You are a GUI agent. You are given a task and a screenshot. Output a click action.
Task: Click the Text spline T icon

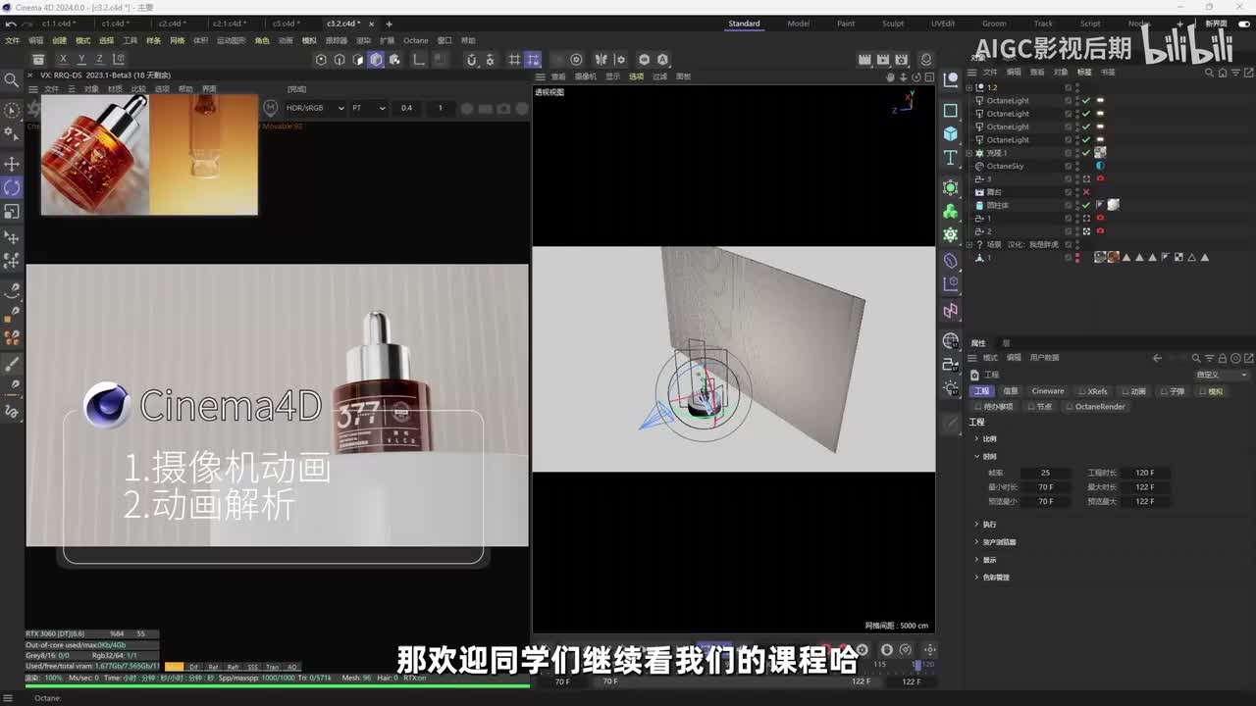[950, 159]
